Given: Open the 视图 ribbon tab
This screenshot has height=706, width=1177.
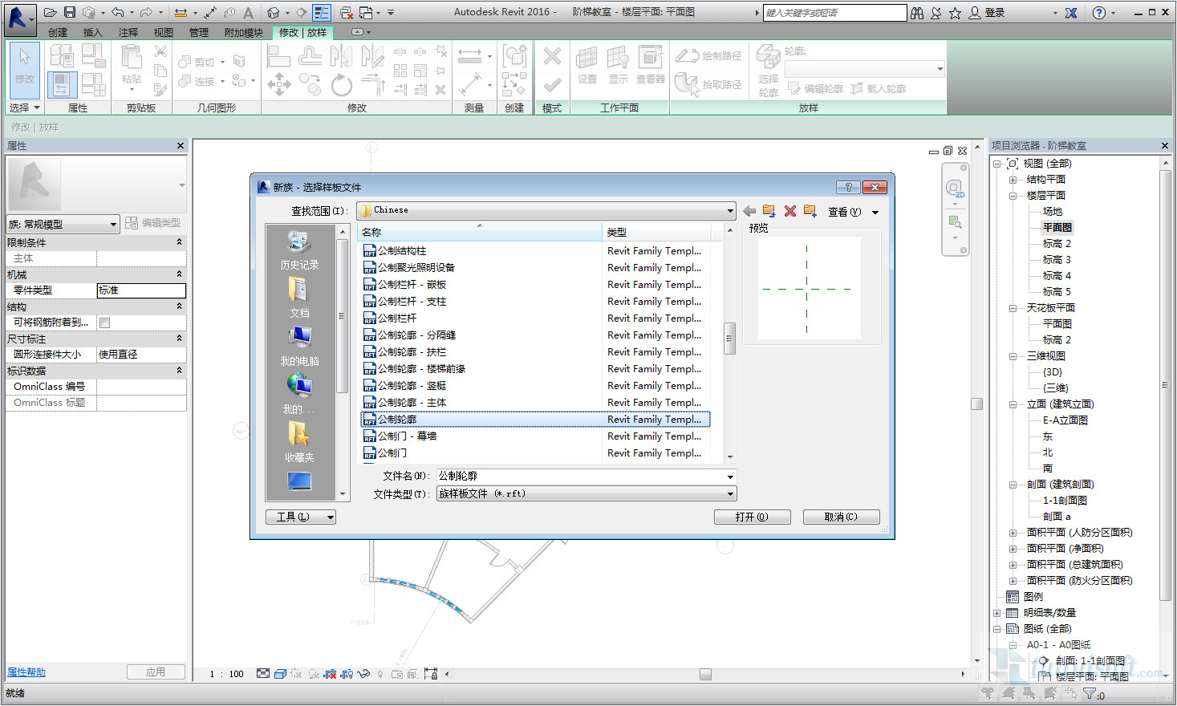Looking at the screenshot, I should click(x=163, y=33).
